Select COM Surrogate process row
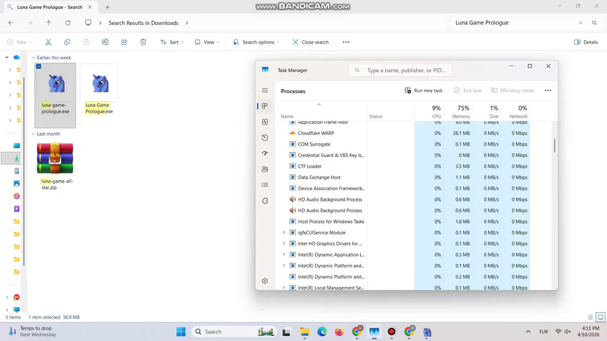 point(403,144)
